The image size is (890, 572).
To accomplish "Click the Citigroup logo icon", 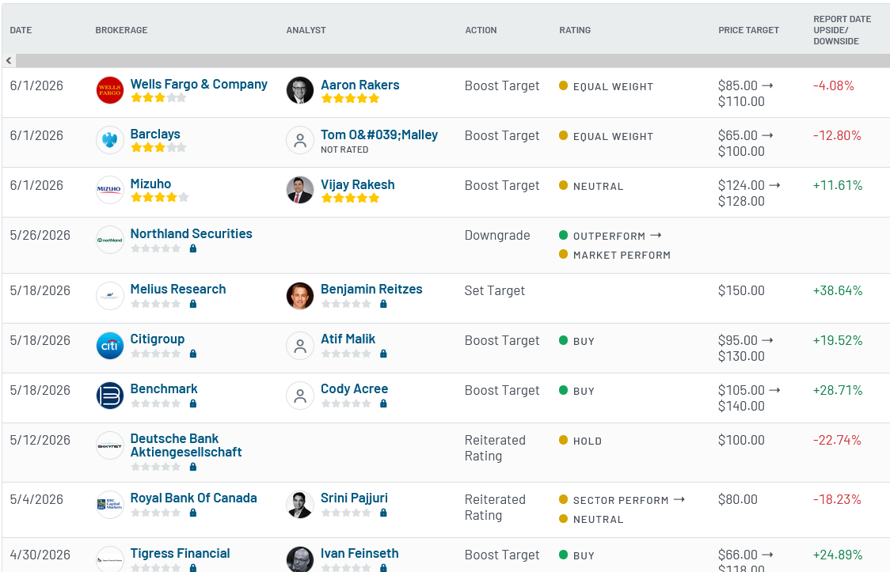I will (x=109, y=345).
